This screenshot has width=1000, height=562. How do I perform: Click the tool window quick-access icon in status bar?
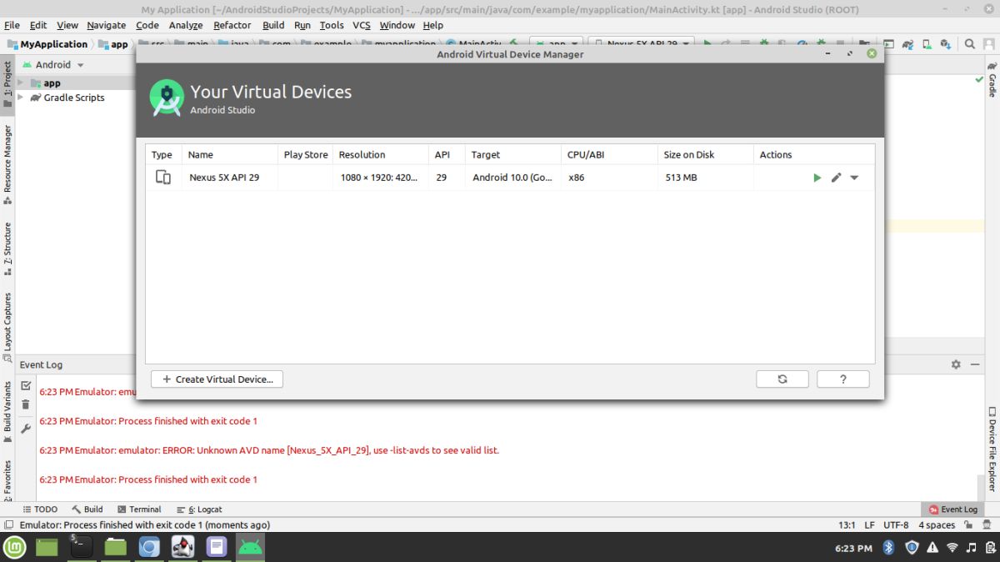[8, 525]
